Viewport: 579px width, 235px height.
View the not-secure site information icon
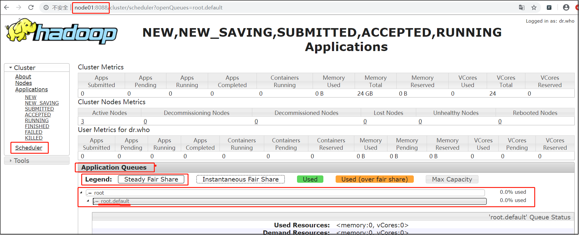(46, 8)
